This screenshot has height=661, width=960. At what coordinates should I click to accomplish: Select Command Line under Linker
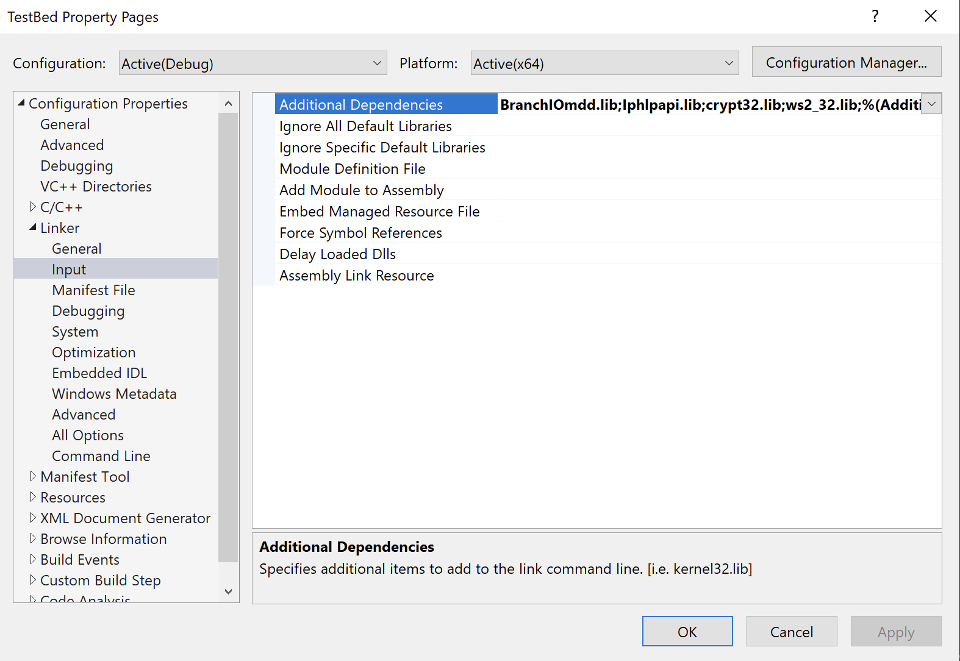101,456
